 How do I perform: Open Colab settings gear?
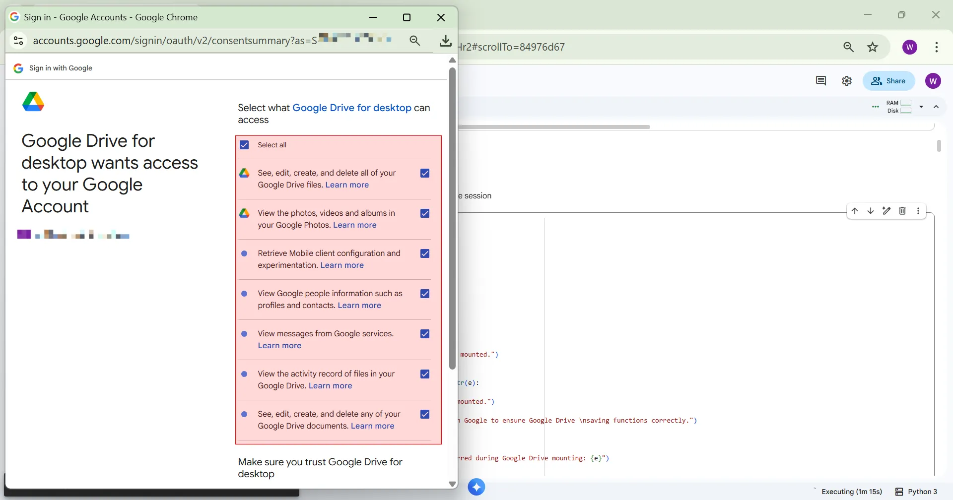[x=847, y=81]
